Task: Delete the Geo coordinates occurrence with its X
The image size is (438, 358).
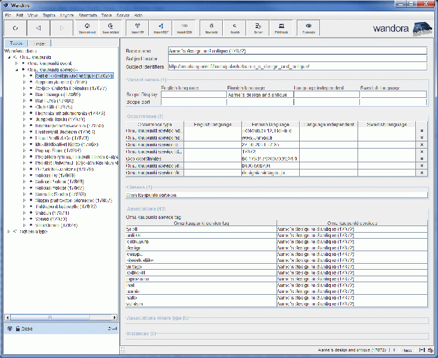Action: [x=422, y=159]
